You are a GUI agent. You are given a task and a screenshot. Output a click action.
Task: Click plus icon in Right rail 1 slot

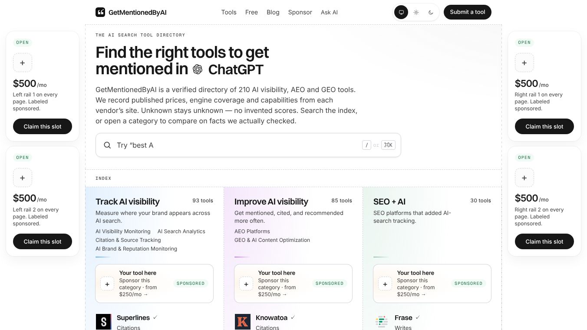[524, 63]
